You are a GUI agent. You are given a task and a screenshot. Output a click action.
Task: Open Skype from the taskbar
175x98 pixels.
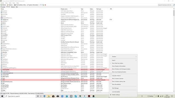(x=76, y=96)
